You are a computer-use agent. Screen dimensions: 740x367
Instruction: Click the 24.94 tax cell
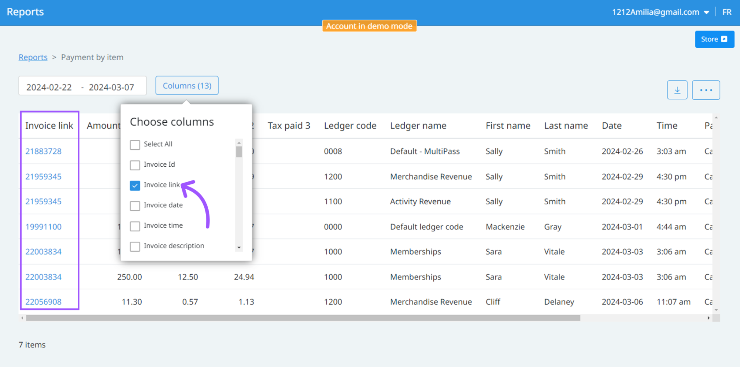point(244,277)
